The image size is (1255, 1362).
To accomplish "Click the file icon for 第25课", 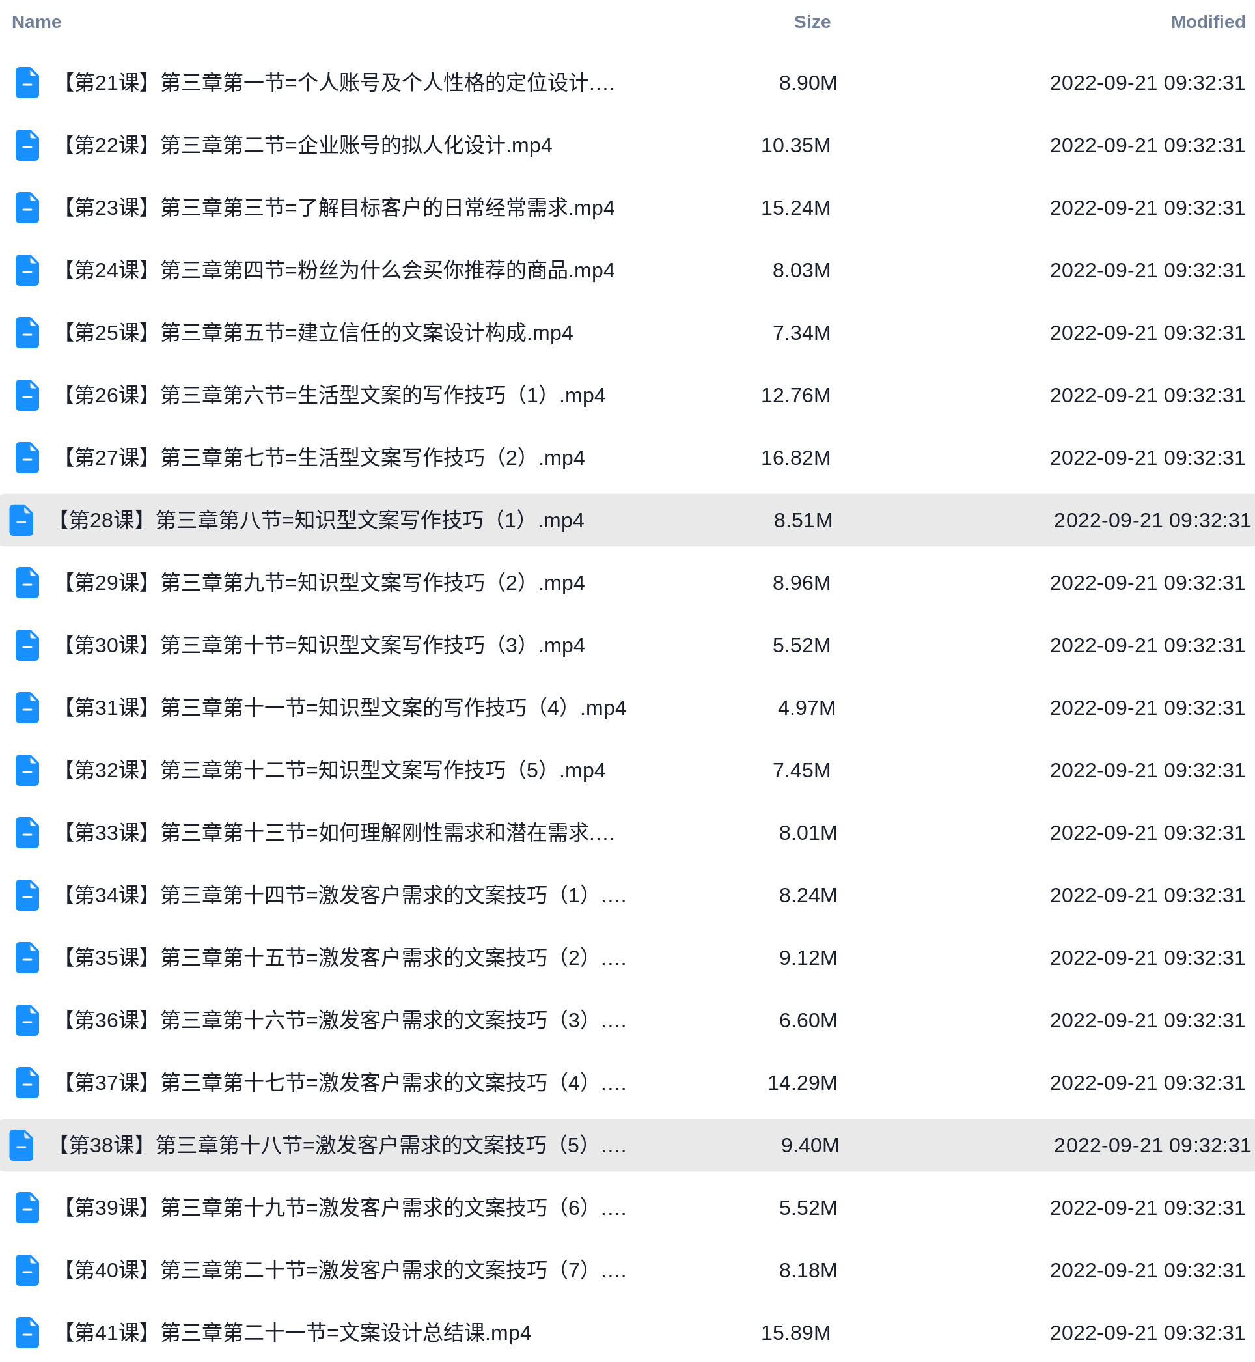I will [x=27, y=333].
